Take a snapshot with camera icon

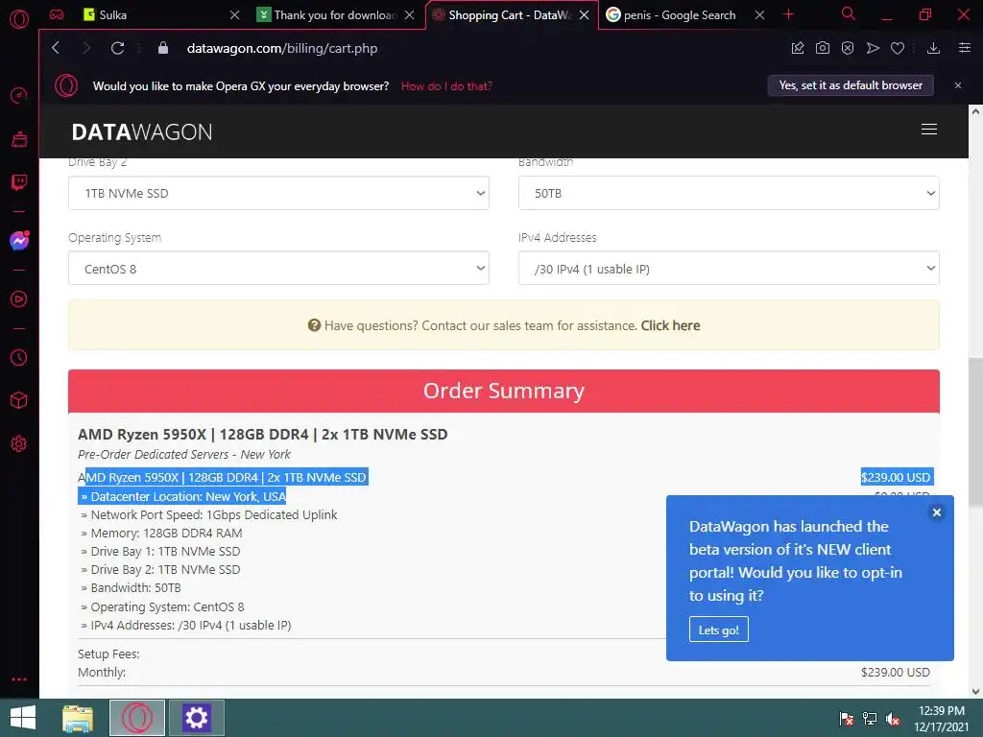pos(823,48)
